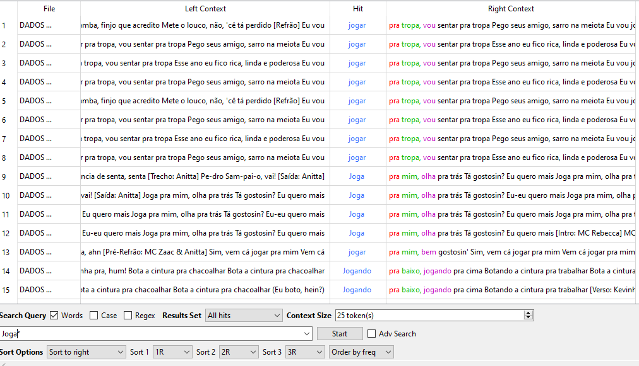Viewport: 639px width, 366px height.
Task: Expand the search query history dropdown arrow
Action: [x=307, y=334]
